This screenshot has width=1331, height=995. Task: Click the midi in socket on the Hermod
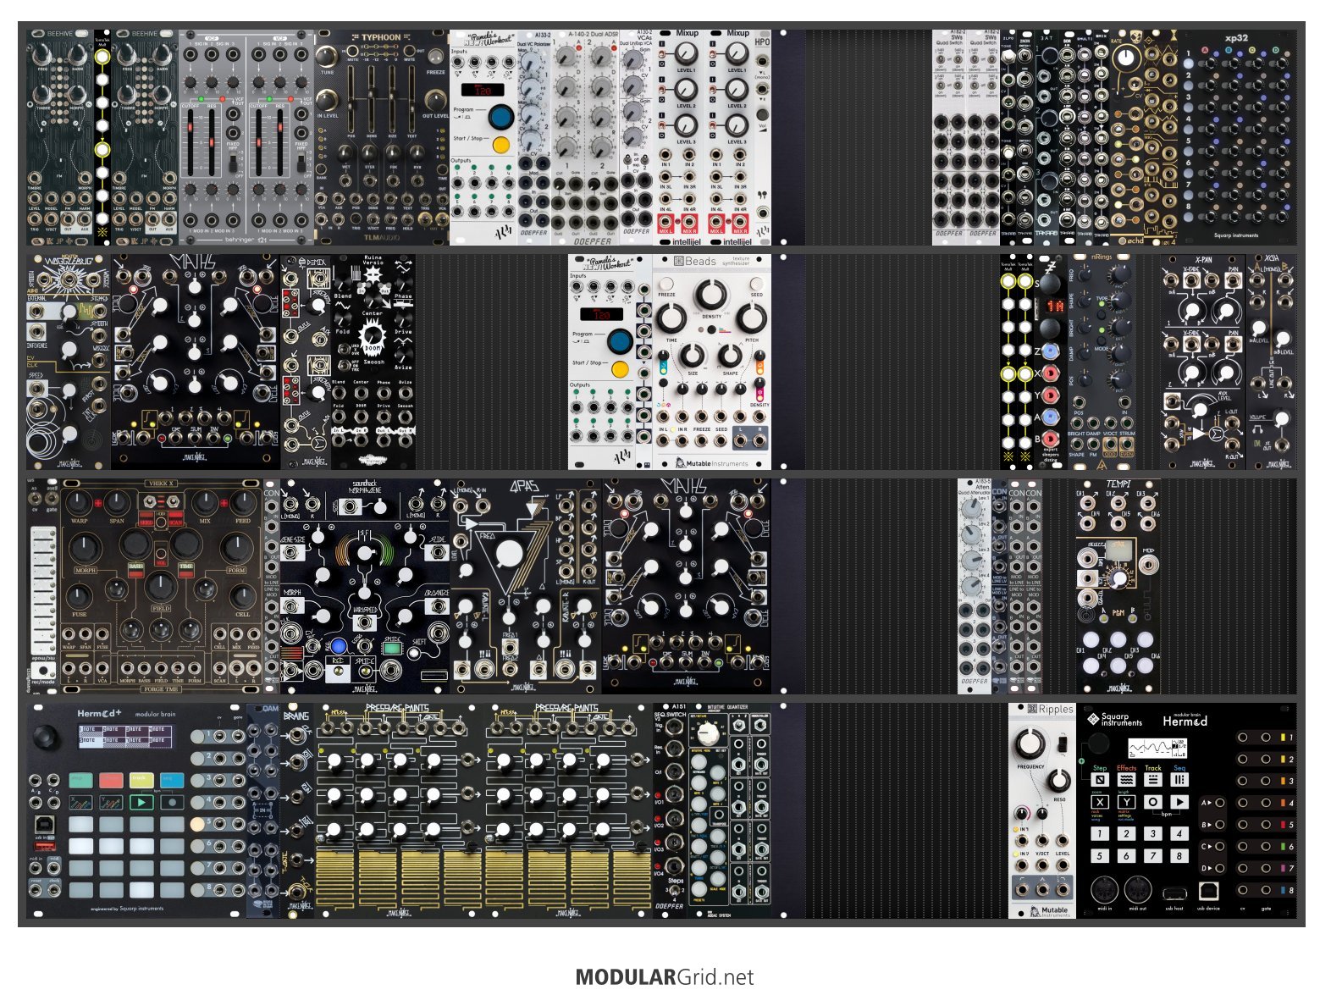coord(1104,890)
